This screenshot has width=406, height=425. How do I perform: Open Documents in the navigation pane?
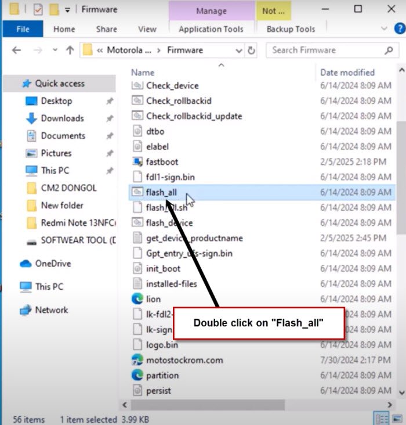pos(63,136)
